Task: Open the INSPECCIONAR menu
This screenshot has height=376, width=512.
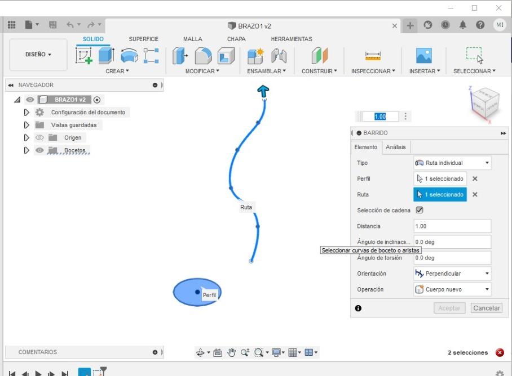Action: pyautogui.click(x=373, y=71)
